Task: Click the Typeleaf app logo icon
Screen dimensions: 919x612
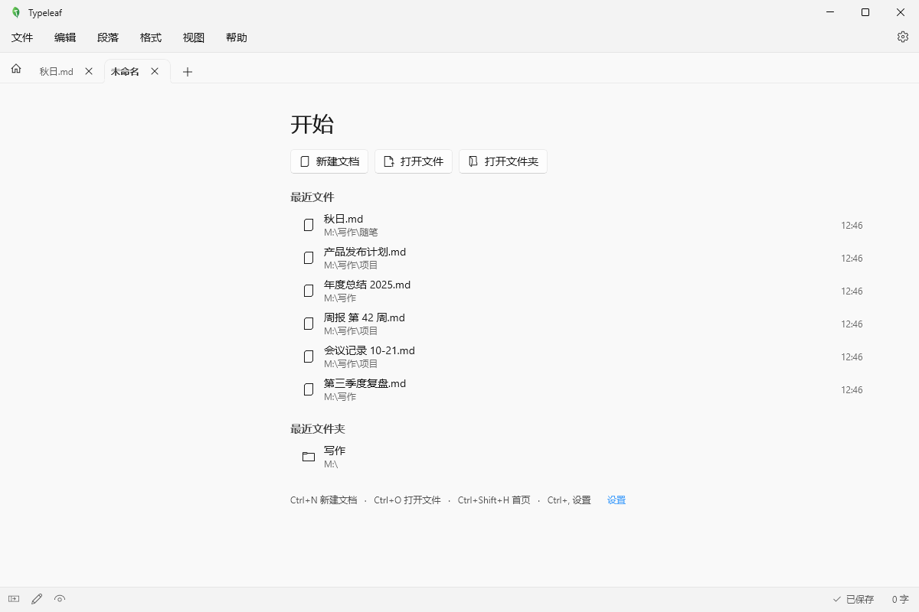Action: 15,12
